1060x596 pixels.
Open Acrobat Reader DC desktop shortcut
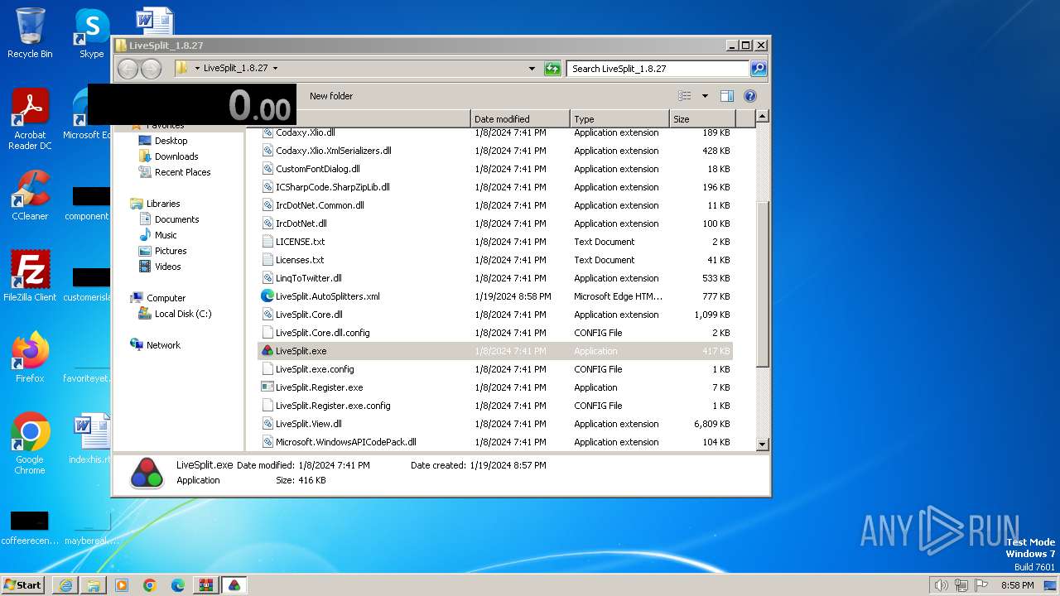(x=30, y=119)
